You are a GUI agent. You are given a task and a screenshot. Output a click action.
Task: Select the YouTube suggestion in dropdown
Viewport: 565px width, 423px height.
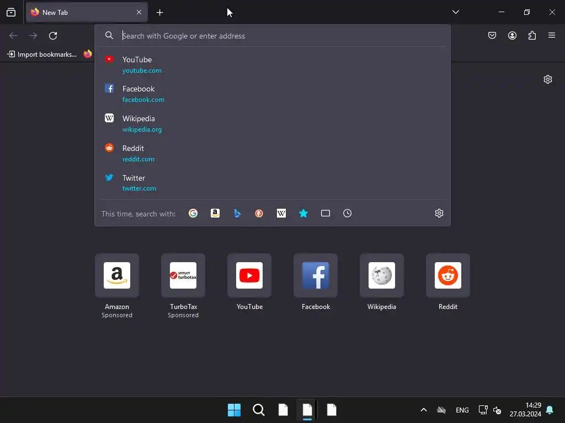coord(273,65)
